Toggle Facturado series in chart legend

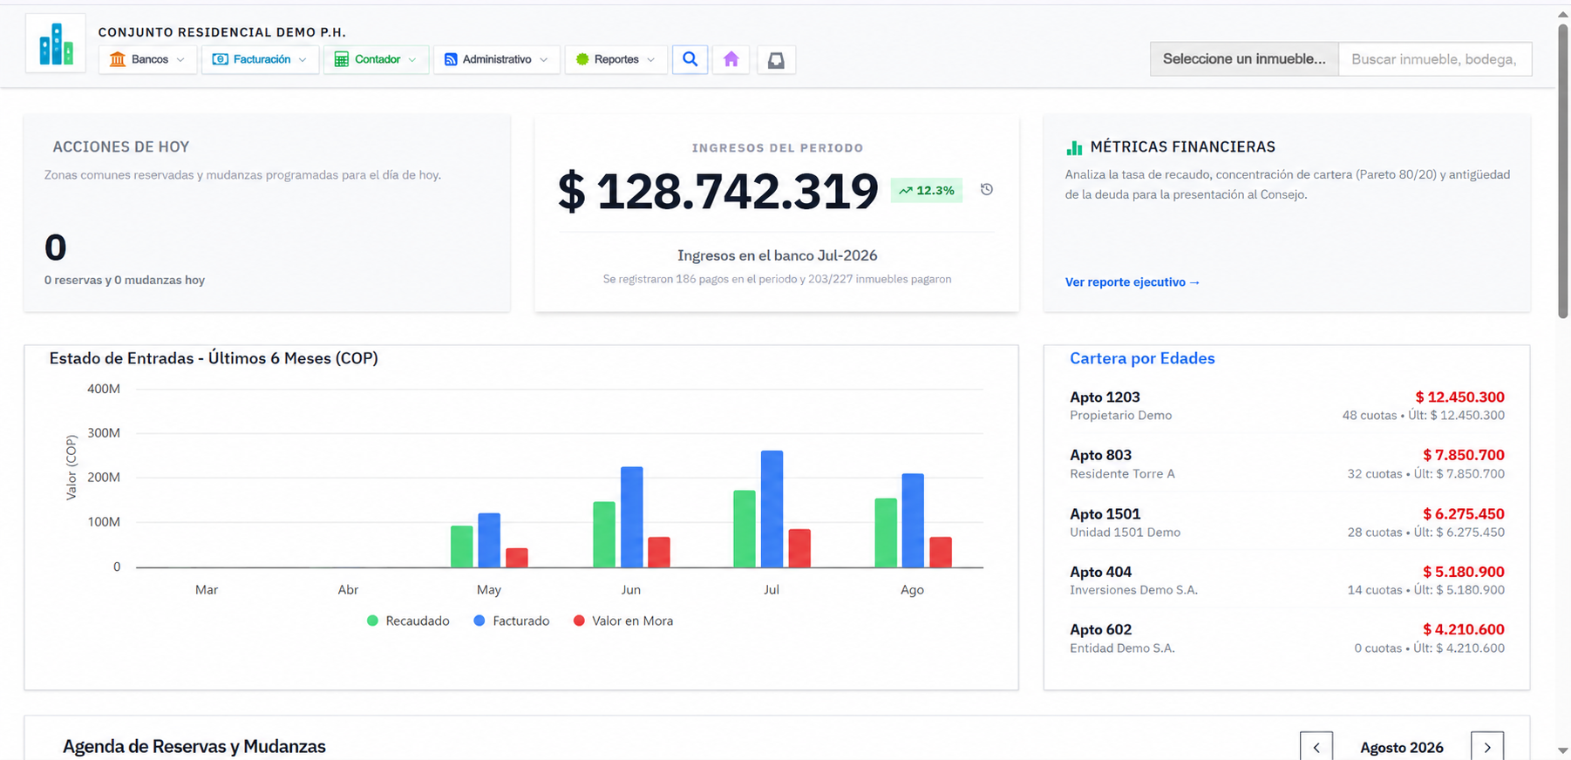[x=512, y=621]
